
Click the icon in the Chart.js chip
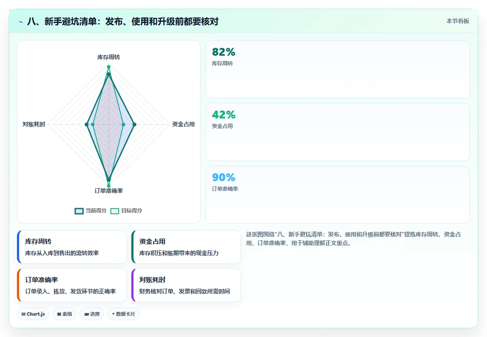pyautogui.click(x=23, y=314)
